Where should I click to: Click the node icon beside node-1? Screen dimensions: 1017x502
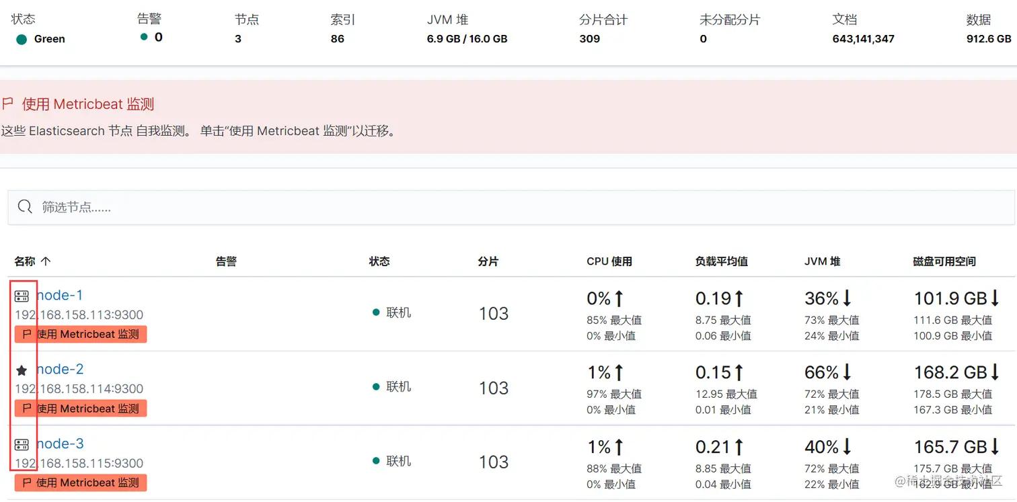pos(22,294)
